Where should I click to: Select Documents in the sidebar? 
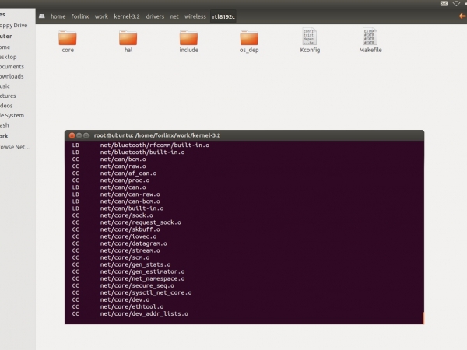pos(12,67)
